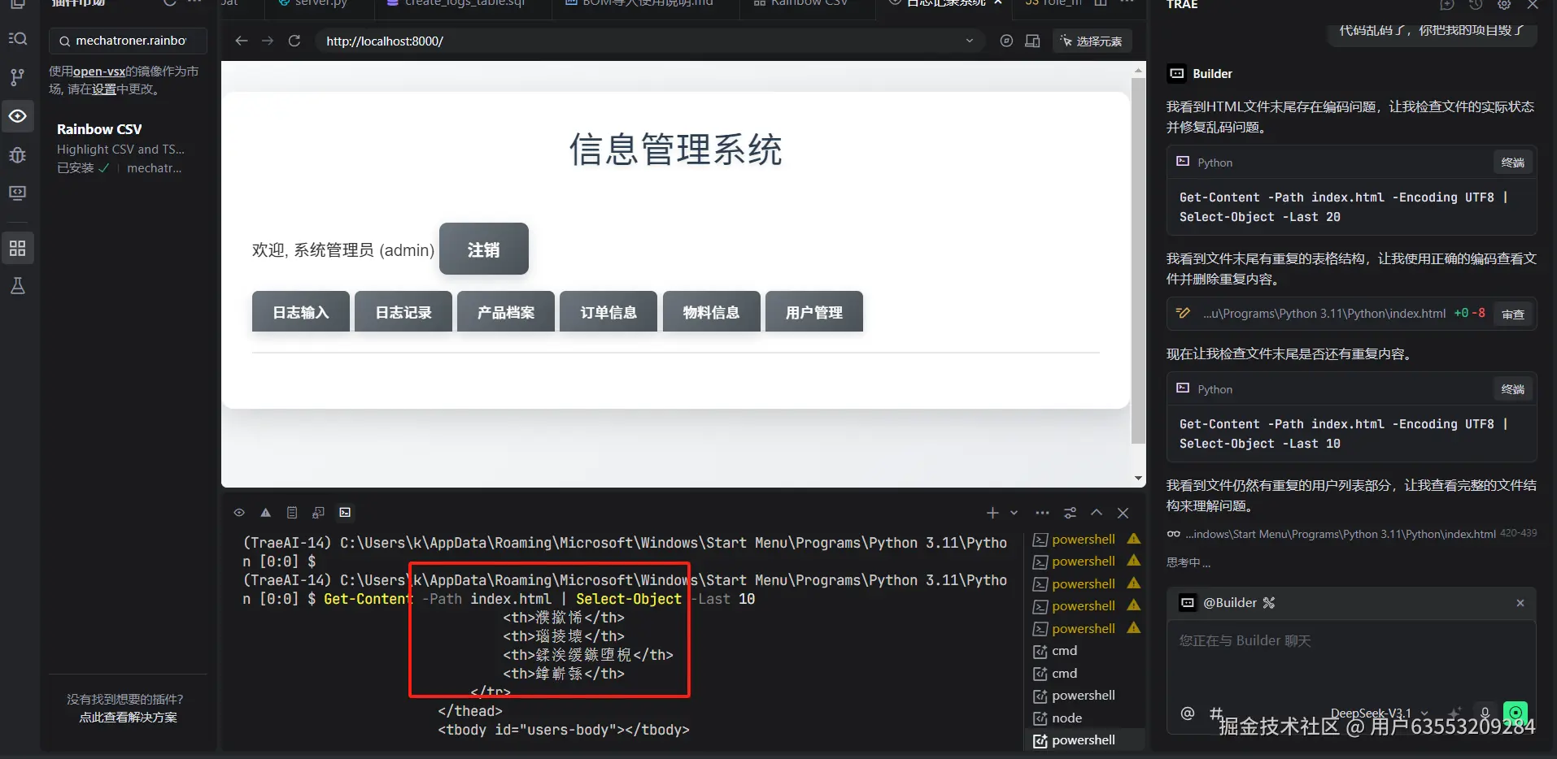The width and height of the screenshot is (1557, 759).
Task: Toggle the terminal output preview eye icon
Action: tap(238, 512)
